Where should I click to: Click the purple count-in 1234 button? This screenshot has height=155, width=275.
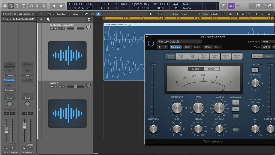(x=231, y=6)
